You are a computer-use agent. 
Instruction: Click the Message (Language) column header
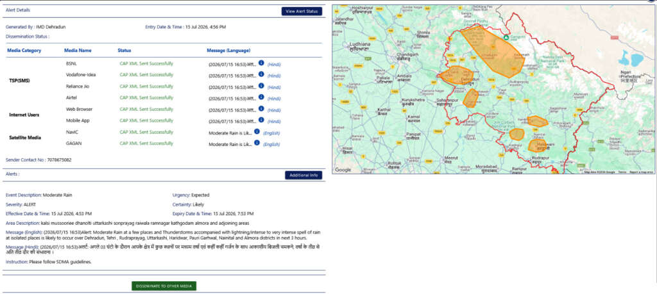coord(228,51)
